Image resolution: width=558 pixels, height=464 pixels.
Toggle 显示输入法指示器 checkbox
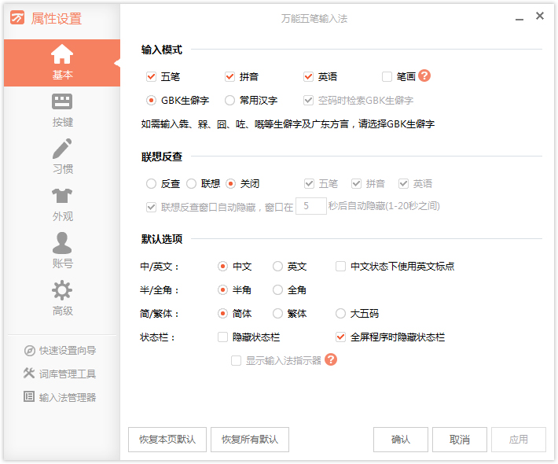(236, 361)
